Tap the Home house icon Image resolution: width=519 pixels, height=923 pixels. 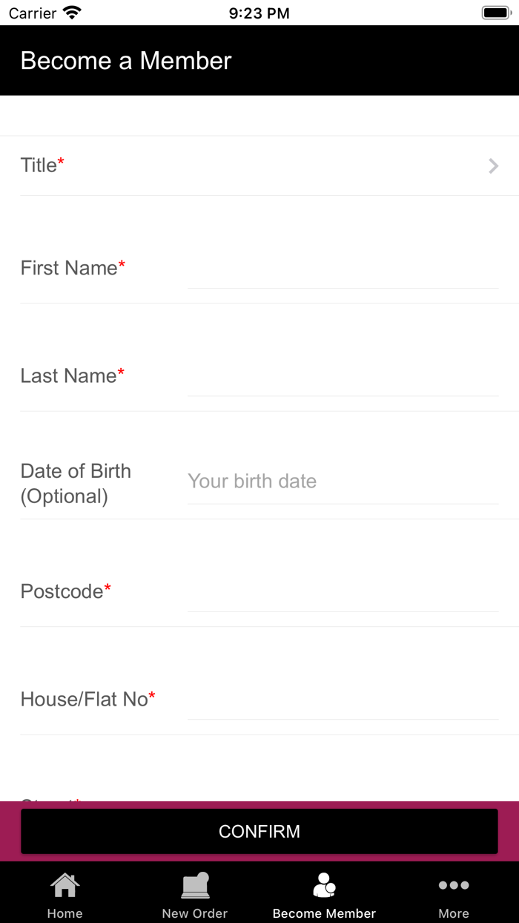click(65, 884)
